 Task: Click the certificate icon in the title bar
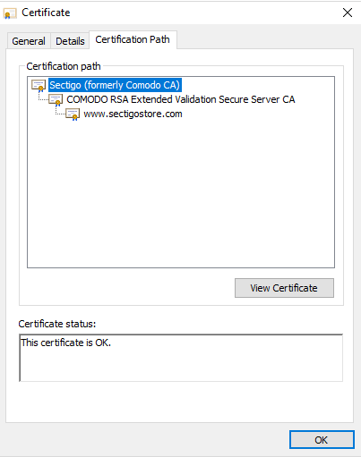pos(10,13)
